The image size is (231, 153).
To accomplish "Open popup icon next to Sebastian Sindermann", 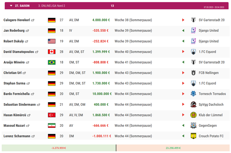I will pos(39,105).
